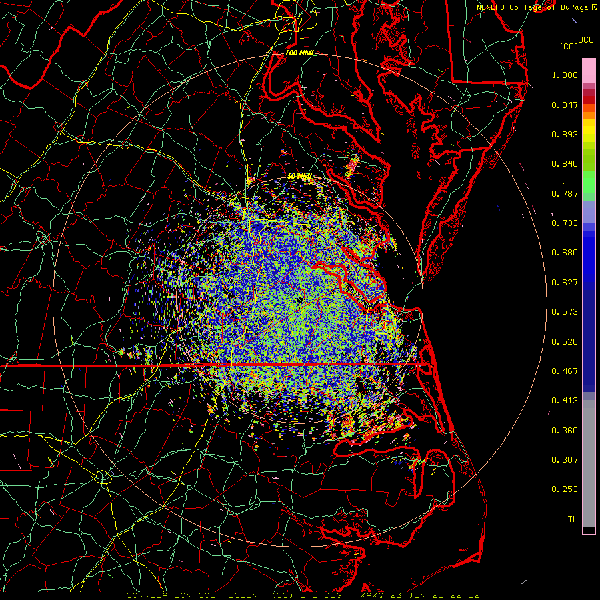The image size is (600, 600).
Task: Click the DCC label above the color bar
Action: (585, 40)
